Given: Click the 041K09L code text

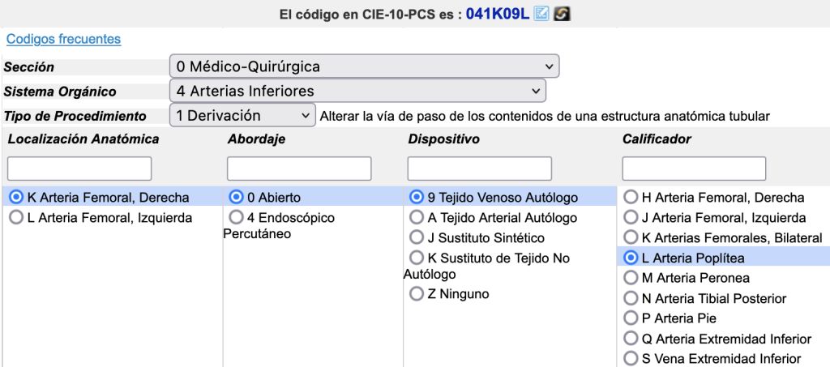Looking at the screenshot, I should (498, 15).
